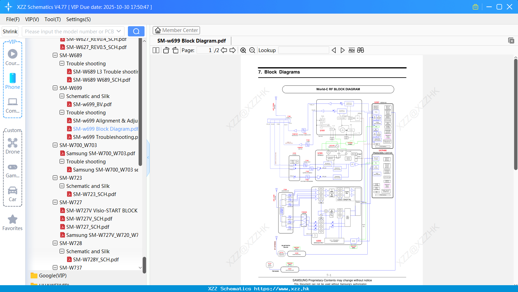Screen dimensions: 518x292
Task: Click into the Lookup text field
Action: pyautogui.click(x=303, y=50)
